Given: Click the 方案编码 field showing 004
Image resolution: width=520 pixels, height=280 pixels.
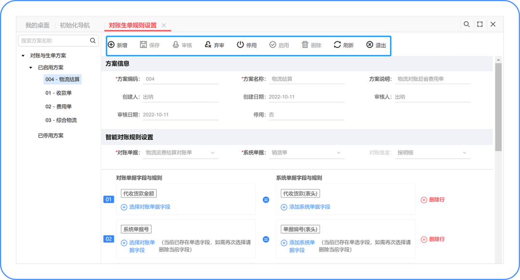Looking at the screenshot, I should (181, 79).
